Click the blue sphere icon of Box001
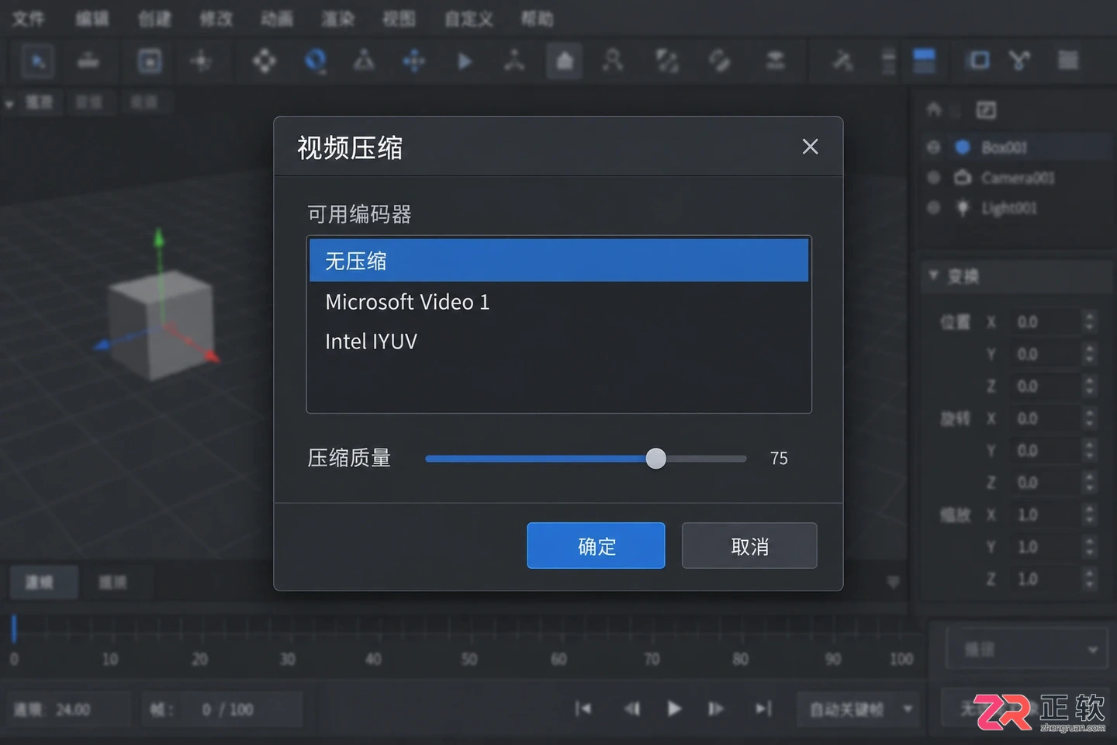The height and width of the screenshot is (745, 1117). click(963, 147)
